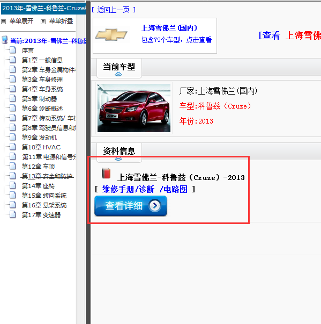The width and height of the screenshot is (321, 324).
Task: Select the 资料信息 tab
Action: click(119, 152)
